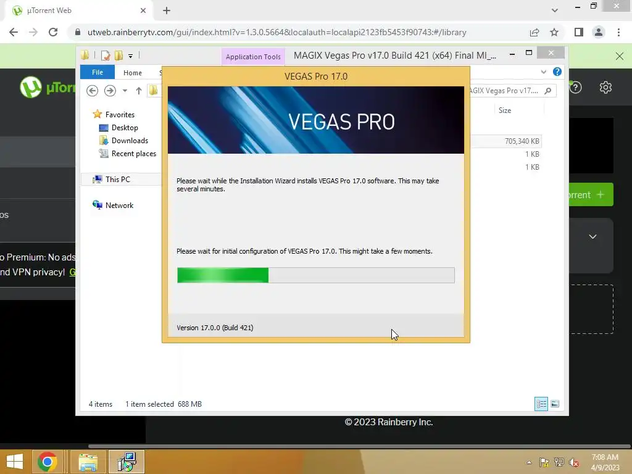Minimize the Explorer window
Screen dimensions: 632x474
click(x=512, y=54)
